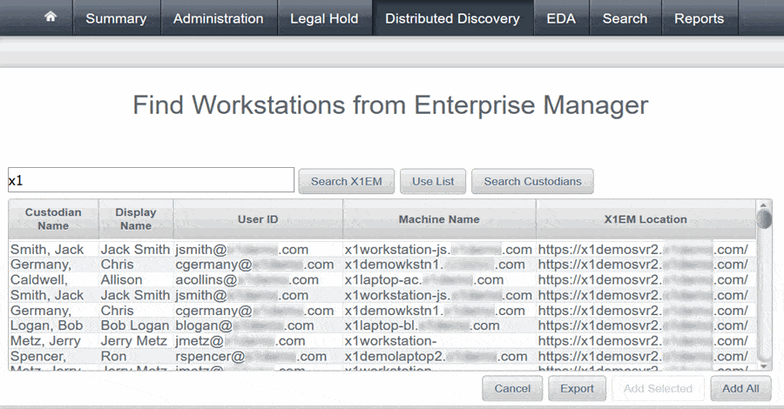
Task: Click the results table scrollbar thumb
Action: [764, 219]
